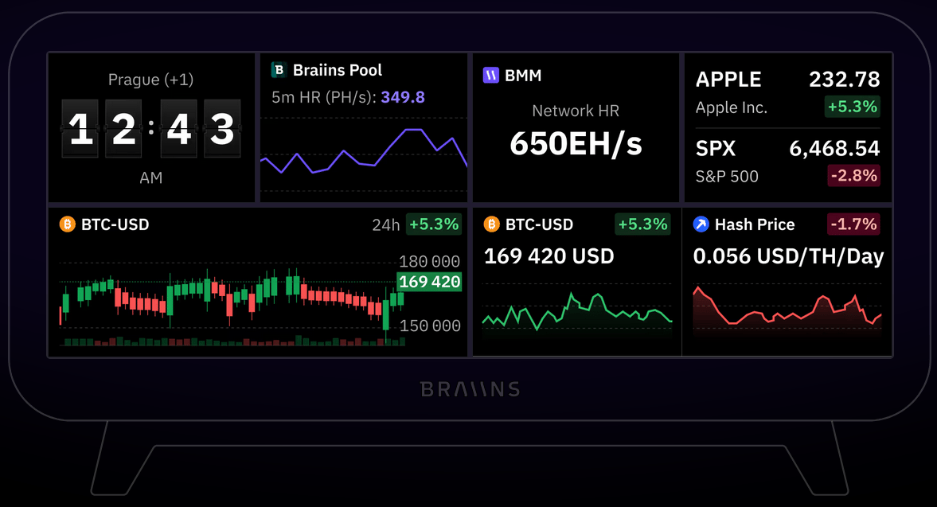Click the flip clock hour digit 1

tap(80, 128)
